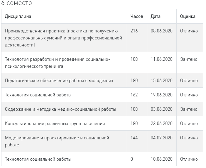The height and width of the screenshot is (168, 206).
Task: Click the "Дисциплина" column header
Action: 18,16
